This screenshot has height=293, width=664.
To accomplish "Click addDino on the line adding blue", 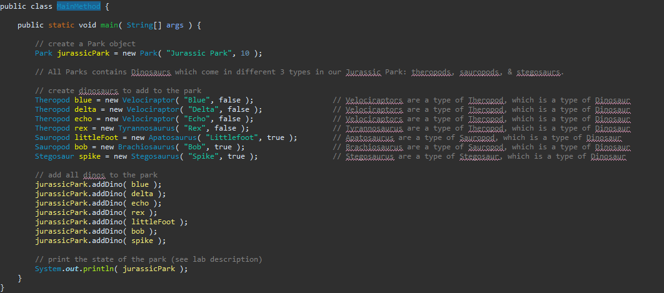I will pyautogui.click(x=108, y=184).
